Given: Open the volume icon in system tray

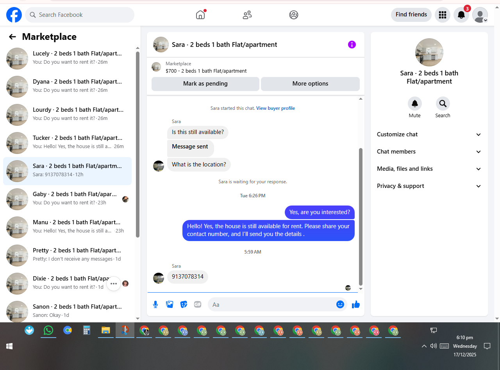Looking at the screenshot, I should point(433,346).
